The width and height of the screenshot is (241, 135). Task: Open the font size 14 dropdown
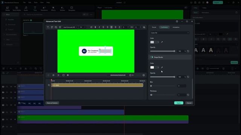(x=82, y=27)
